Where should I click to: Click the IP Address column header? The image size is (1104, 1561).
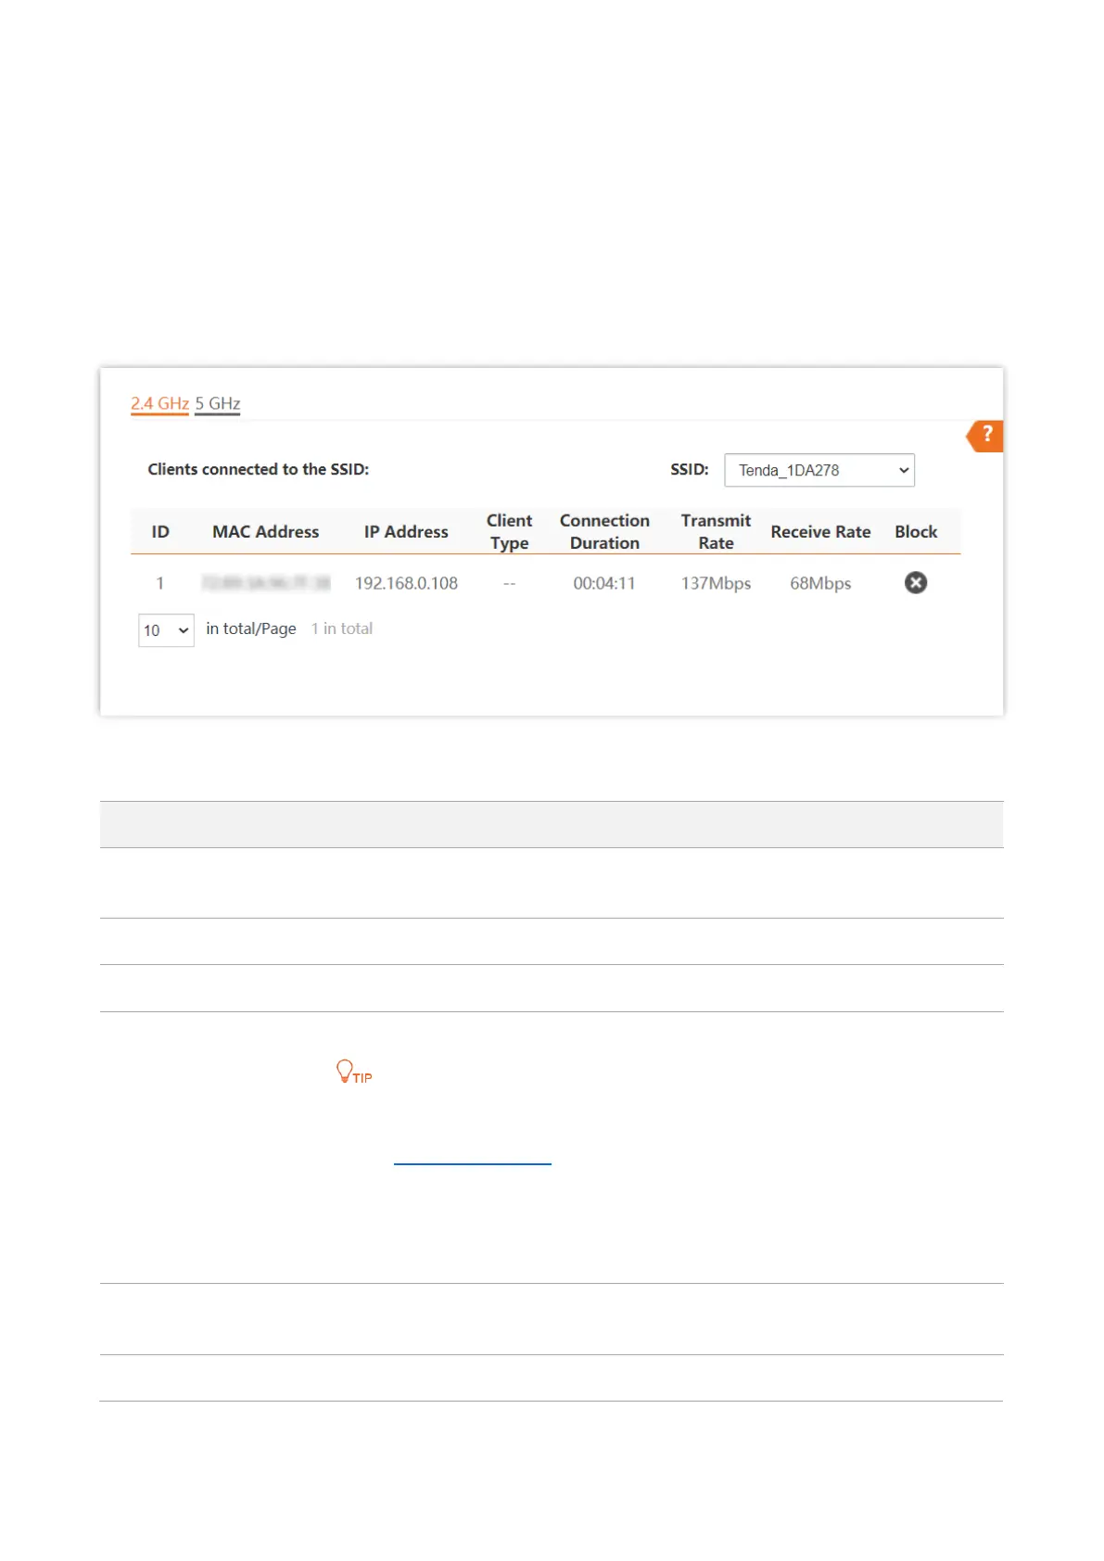click(x=406, y=531)
